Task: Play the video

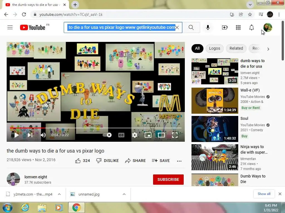Action: tap(16, 135)
